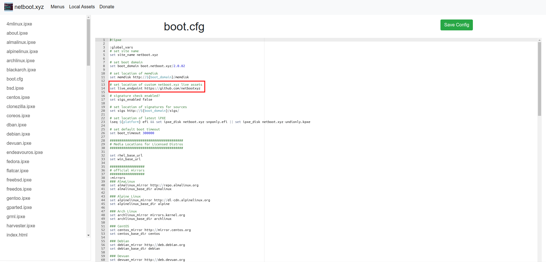The width and height of the screenshot is (546, 262).
Task: Click the iseq platform efi line
Action: tap(210, 122)
